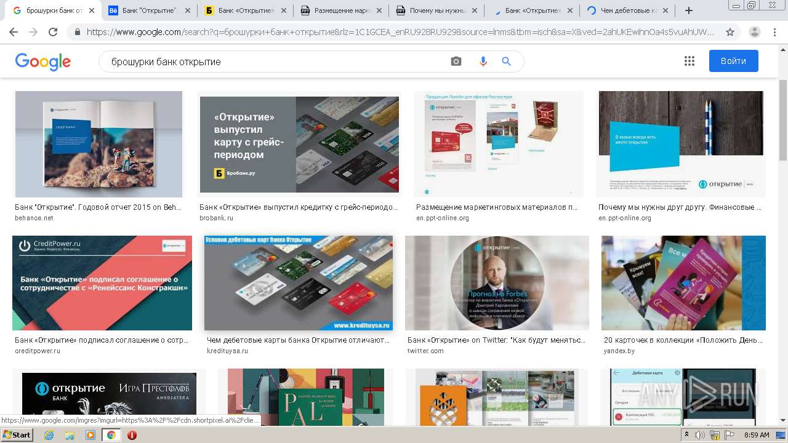Click twitter.com source link
Screen dimensions: 788x443
(425, 351)
